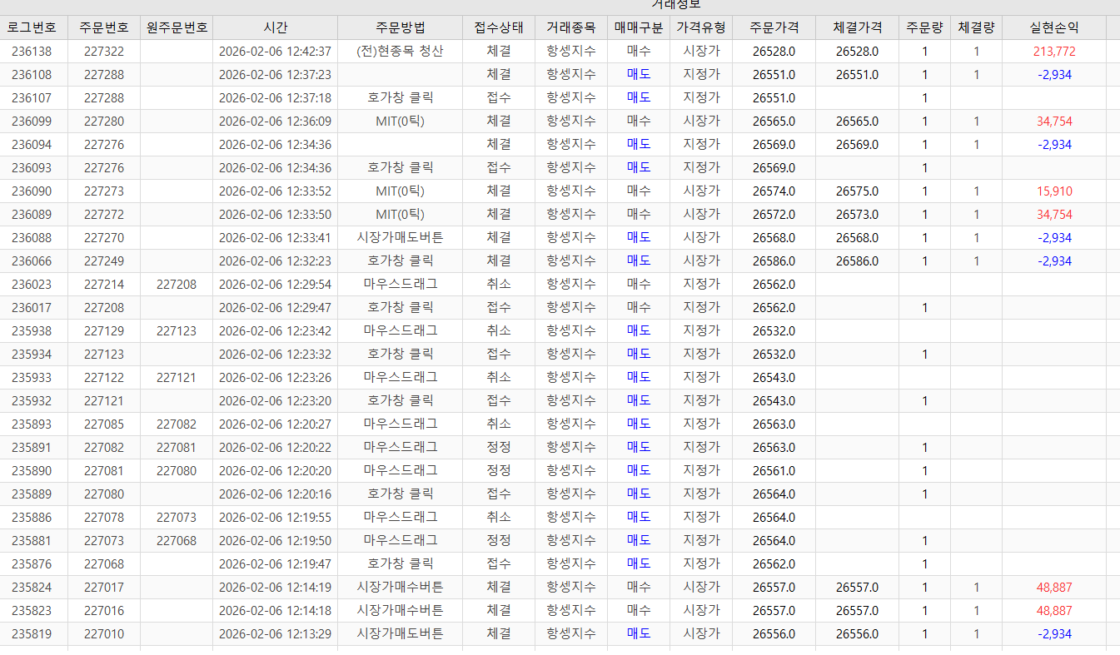The height and width of the screenshot is (655, 1120).
Task: Click the 체결가격 column header
Action: 857,27
